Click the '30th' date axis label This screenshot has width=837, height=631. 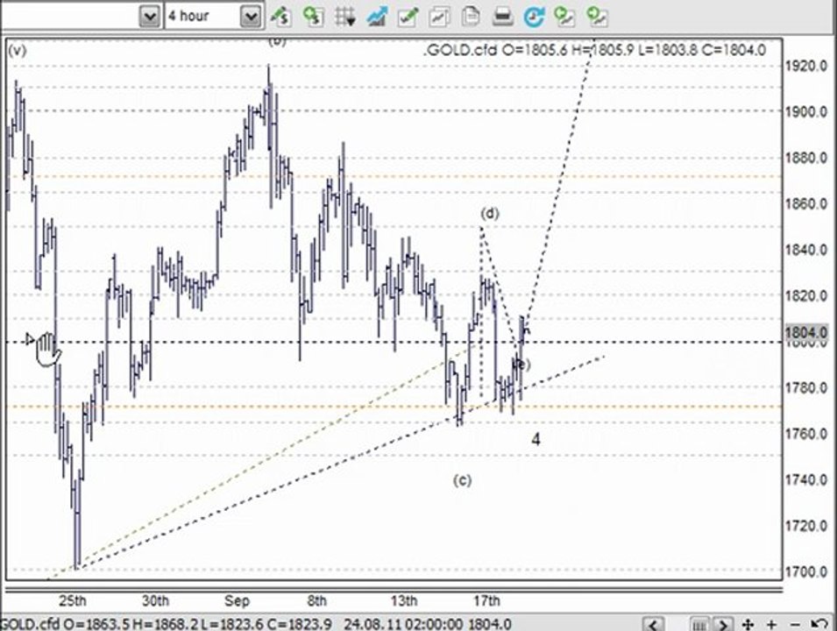[155, 600]
